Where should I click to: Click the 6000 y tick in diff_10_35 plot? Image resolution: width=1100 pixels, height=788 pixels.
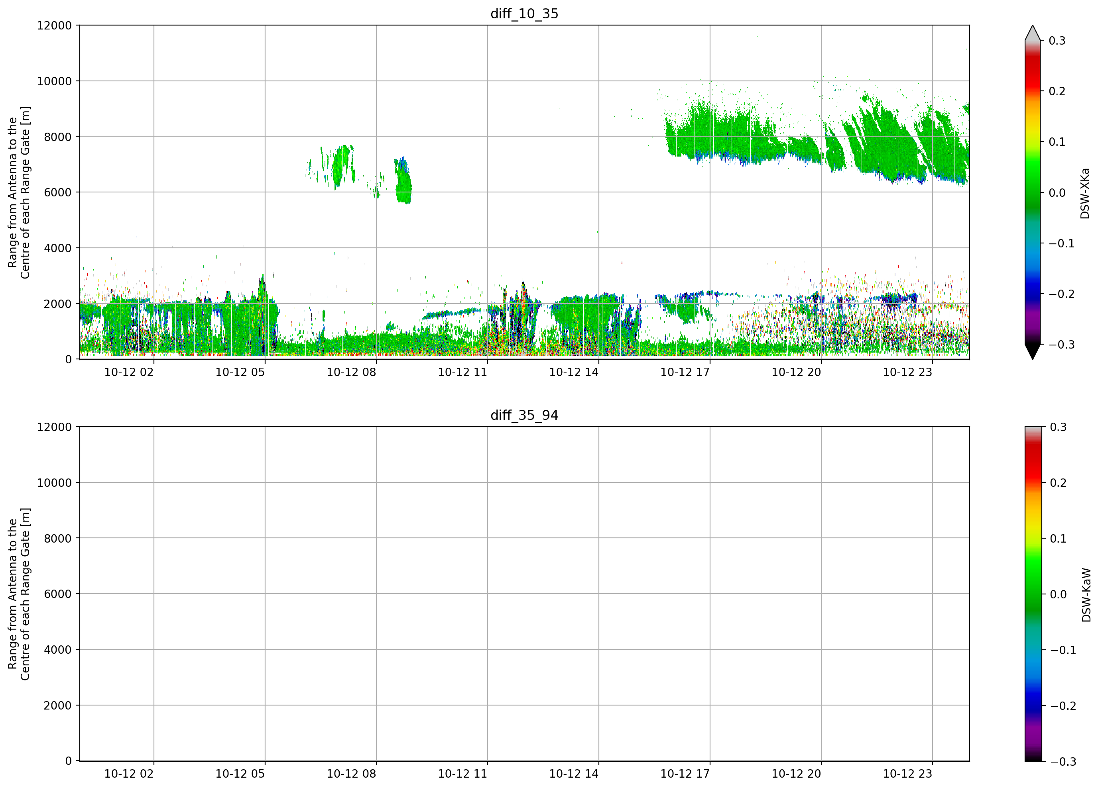[58, 192]
